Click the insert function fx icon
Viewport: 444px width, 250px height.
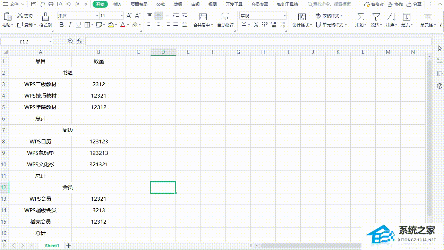80,41
